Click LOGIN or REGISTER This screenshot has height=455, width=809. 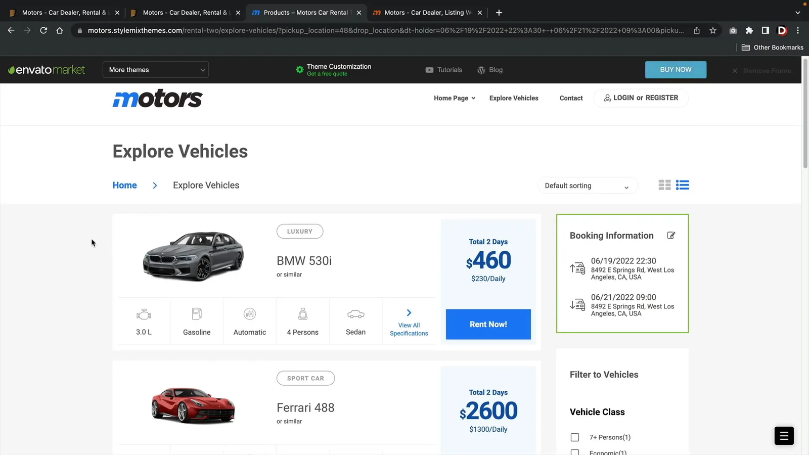(641, 98)
